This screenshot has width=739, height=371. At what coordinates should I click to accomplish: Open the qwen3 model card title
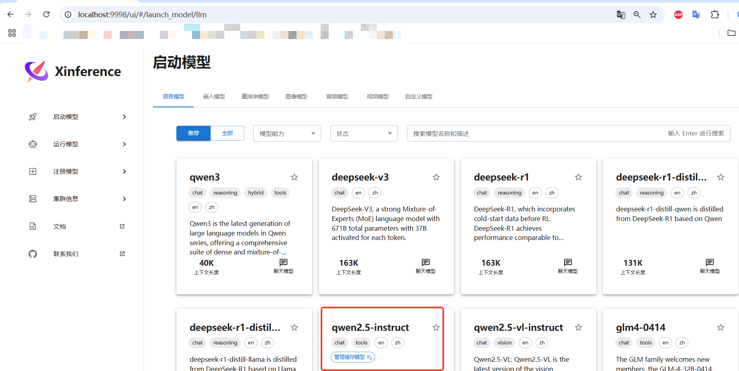click(x=205, y=177)
